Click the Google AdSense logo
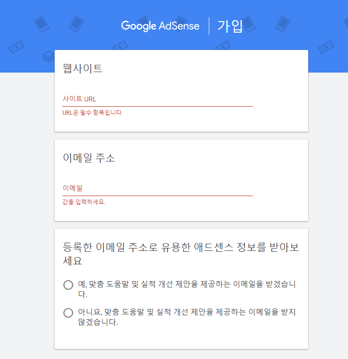Viewport: 348px width, 359px height. point(160,26)
